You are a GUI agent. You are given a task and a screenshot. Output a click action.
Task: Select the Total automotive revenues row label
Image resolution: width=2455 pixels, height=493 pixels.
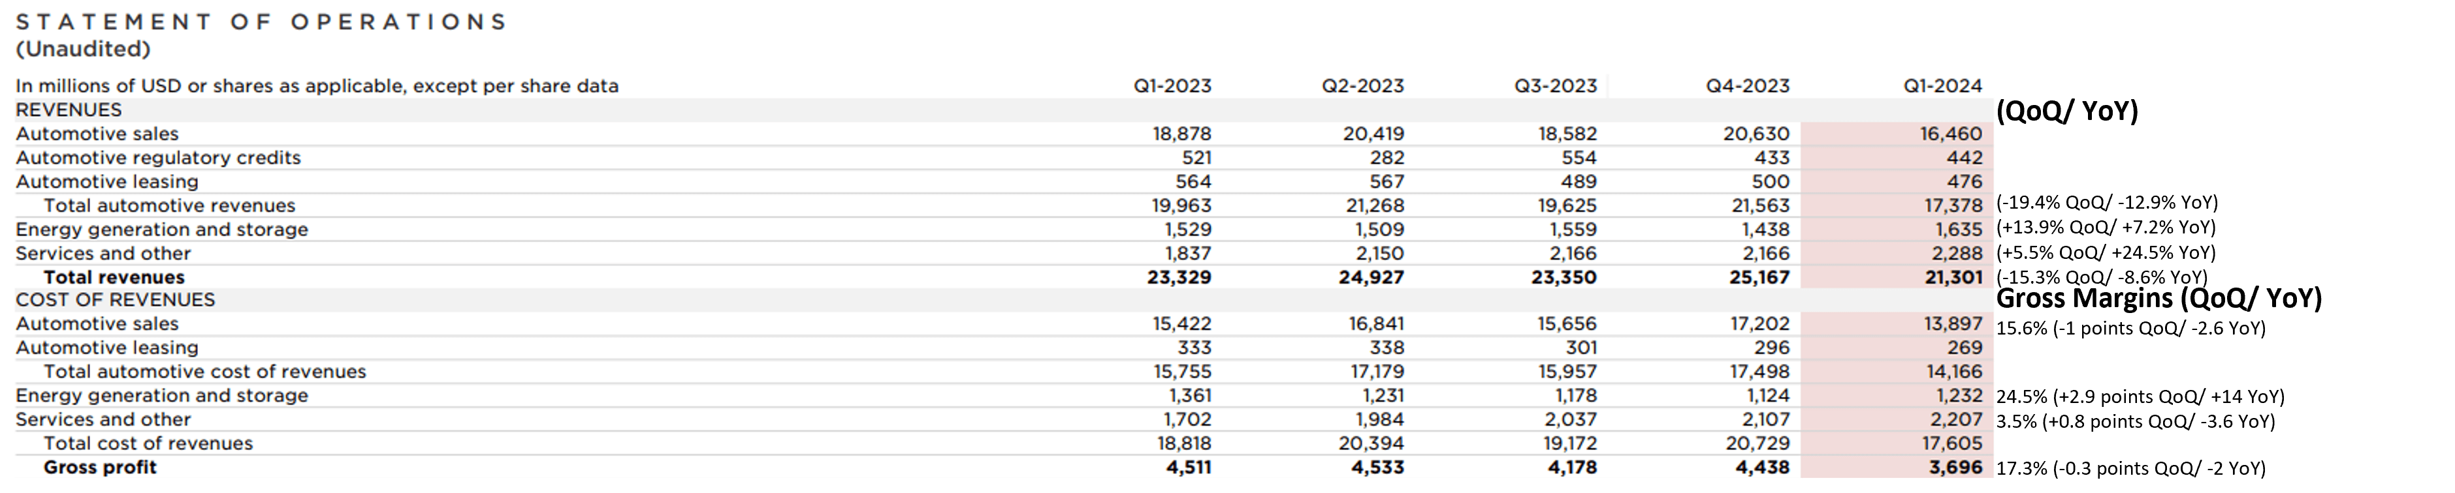170,205
